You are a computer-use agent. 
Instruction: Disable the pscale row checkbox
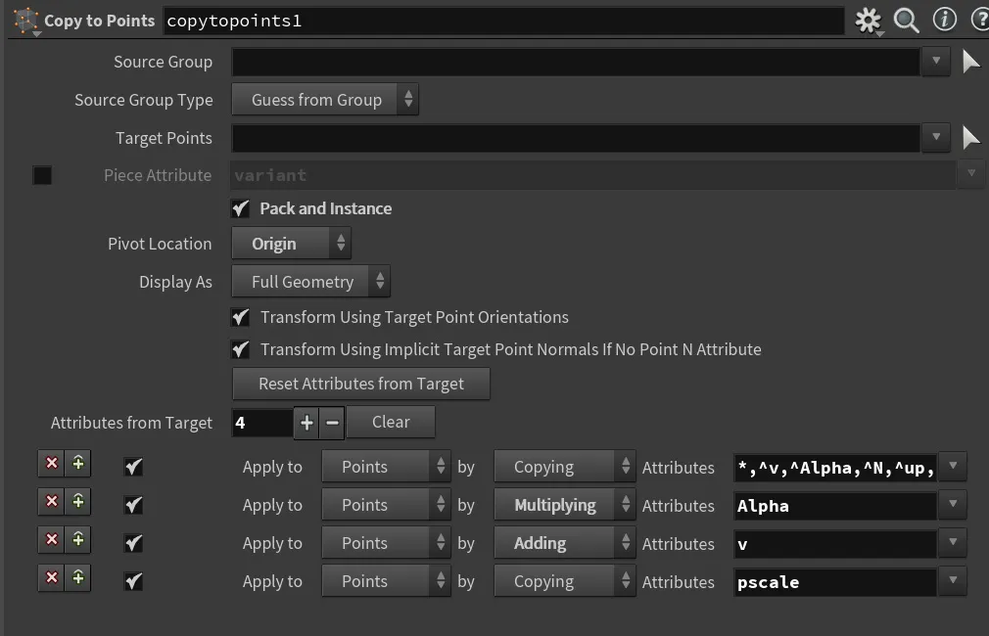click(x=133, y=581)
